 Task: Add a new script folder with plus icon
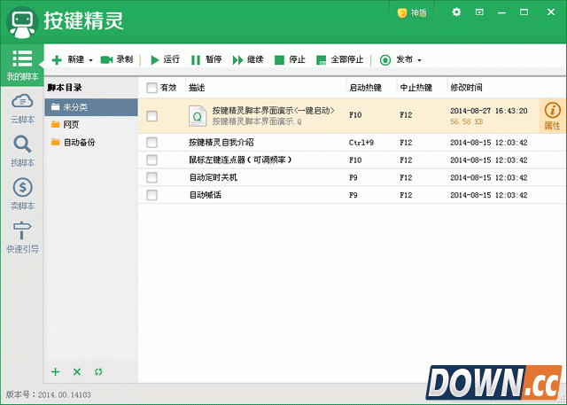[55, 371]
